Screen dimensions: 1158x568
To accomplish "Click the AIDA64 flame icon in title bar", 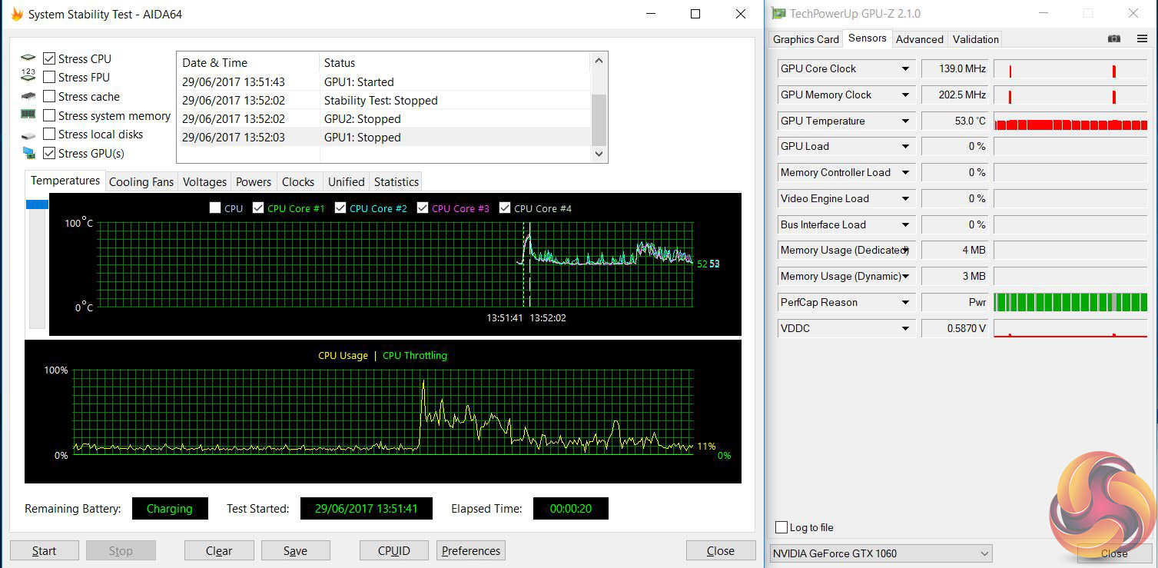I will (16, 14).
